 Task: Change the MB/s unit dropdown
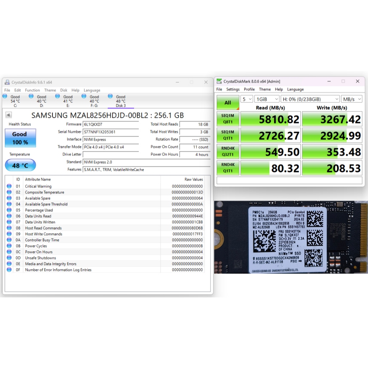351,99
